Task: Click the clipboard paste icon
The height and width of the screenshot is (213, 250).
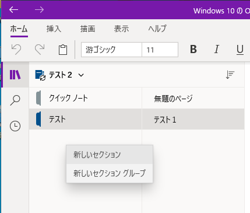Action: 63,50
